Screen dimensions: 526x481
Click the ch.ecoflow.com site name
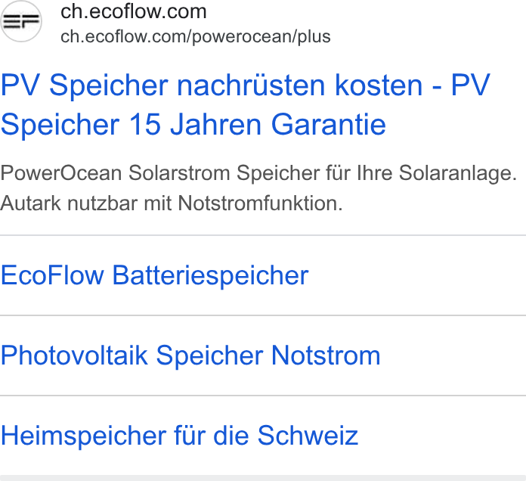pyautogui.click(x=134, y=12)
